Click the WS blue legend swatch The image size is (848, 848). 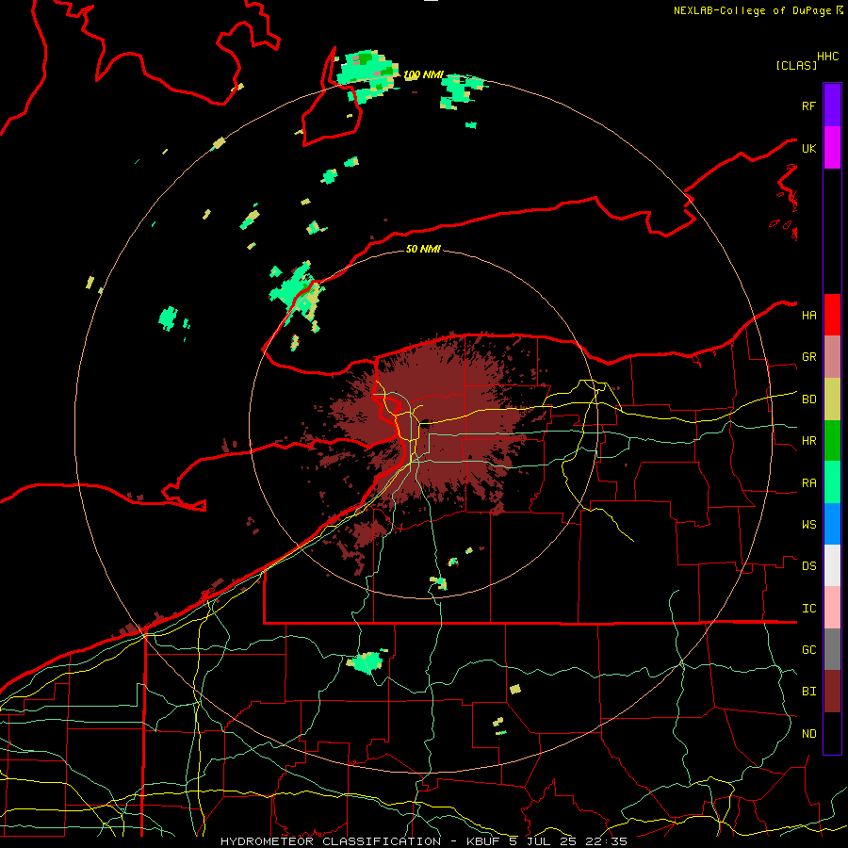pyautogui.click(x=832, y=524)
